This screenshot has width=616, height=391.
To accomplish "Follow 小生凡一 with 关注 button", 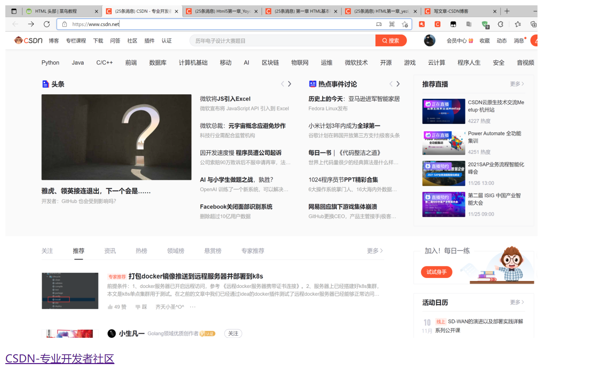I will [233, 333].
